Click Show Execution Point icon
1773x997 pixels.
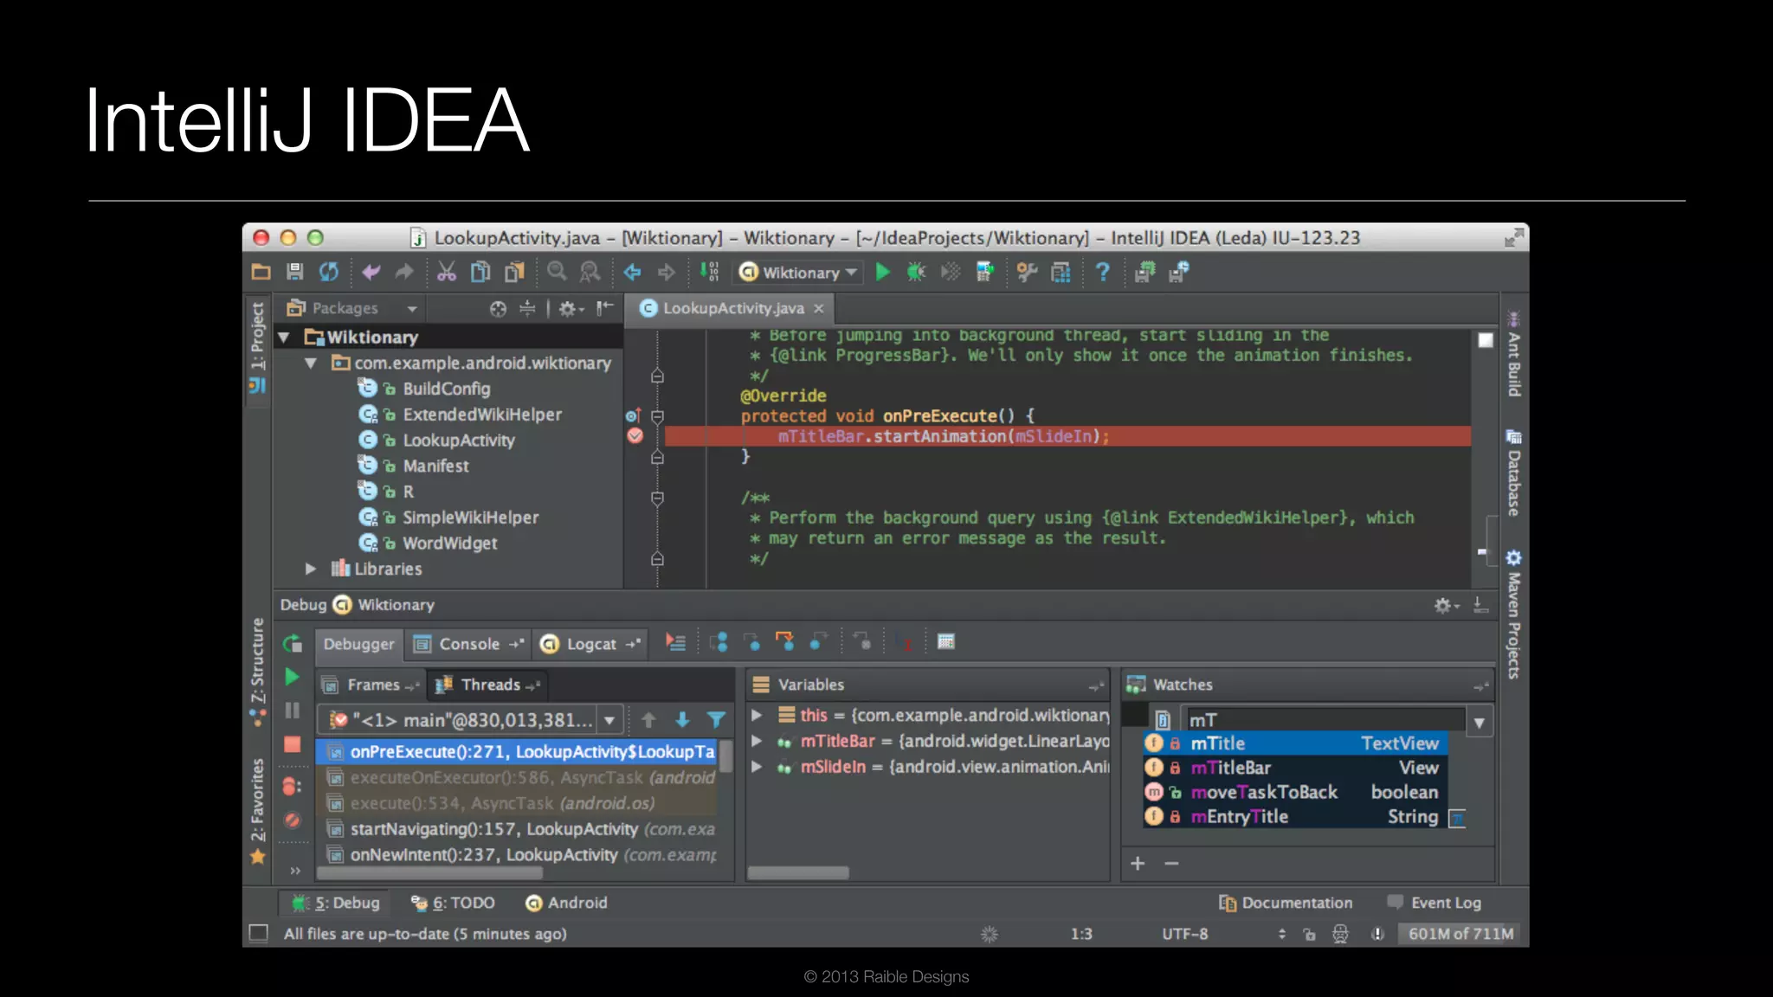pyautogui.click(x=675, y=642)
